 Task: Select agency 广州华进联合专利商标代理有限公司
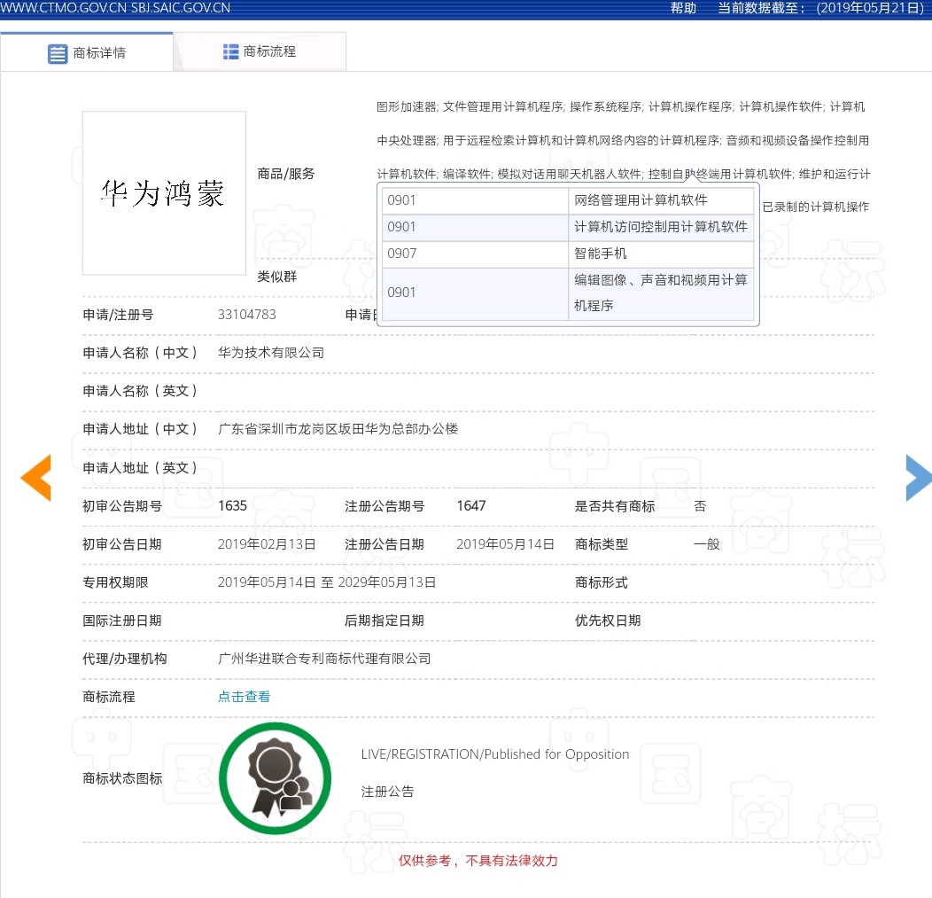pos(324,659)
